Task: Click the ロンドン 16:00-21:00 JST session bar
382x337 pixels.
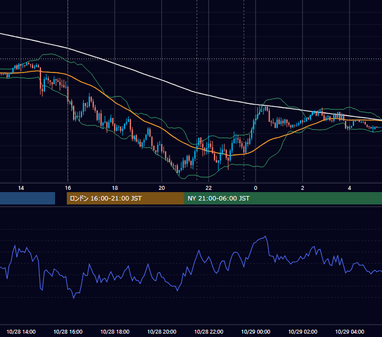Action: tap(125, 198)
